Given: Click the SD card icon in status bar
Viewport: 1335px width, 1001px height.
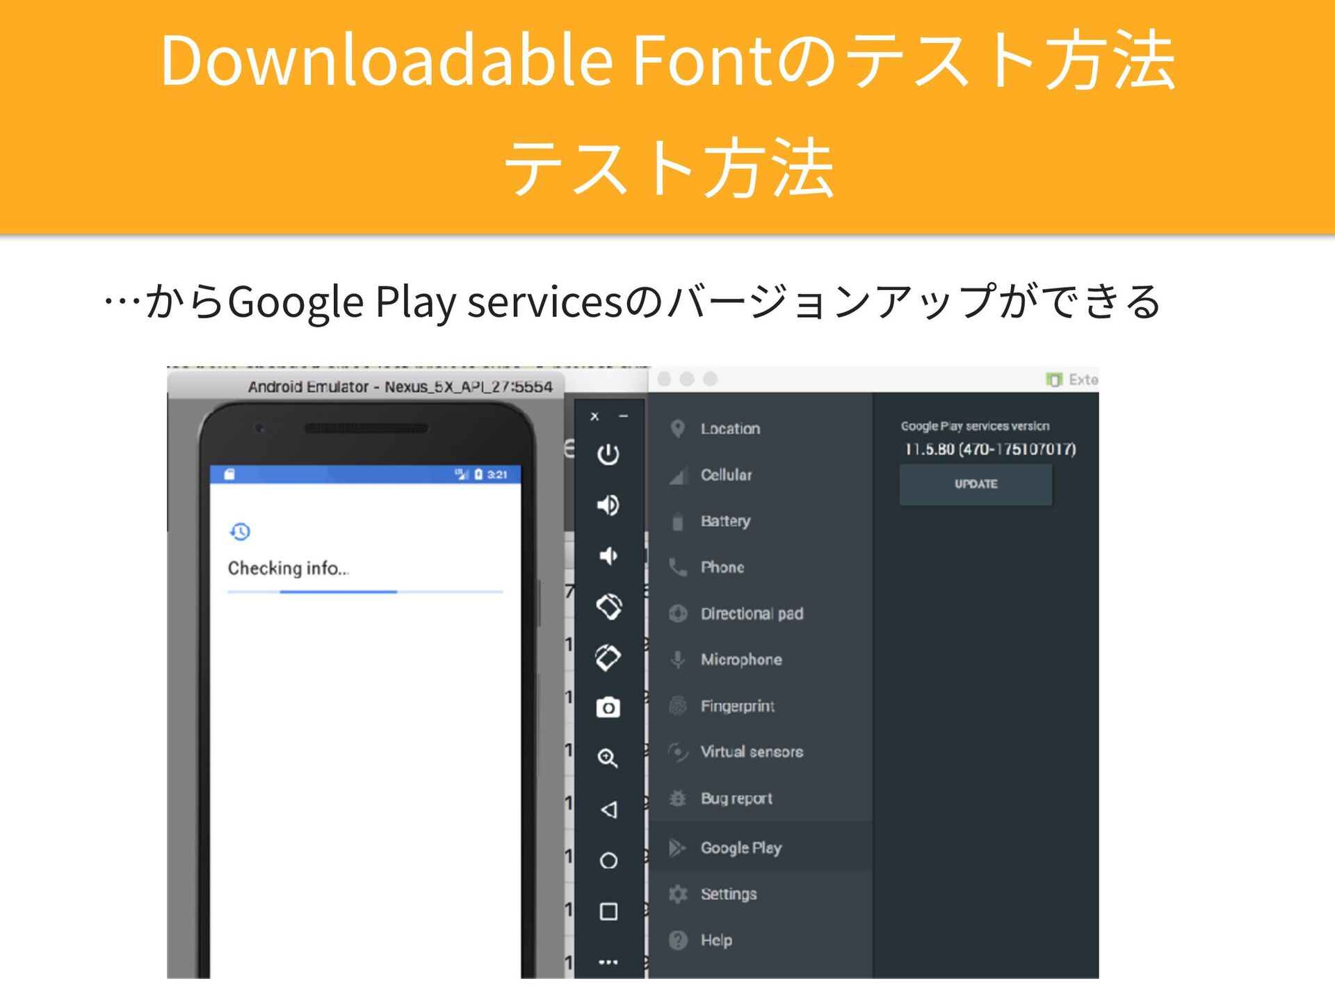Looking at the screenshot, I should pos(229,475).
